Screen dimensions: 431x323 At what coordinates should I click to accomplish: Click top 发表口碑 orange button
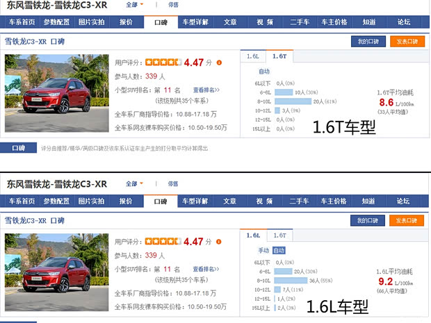[407, 42]
